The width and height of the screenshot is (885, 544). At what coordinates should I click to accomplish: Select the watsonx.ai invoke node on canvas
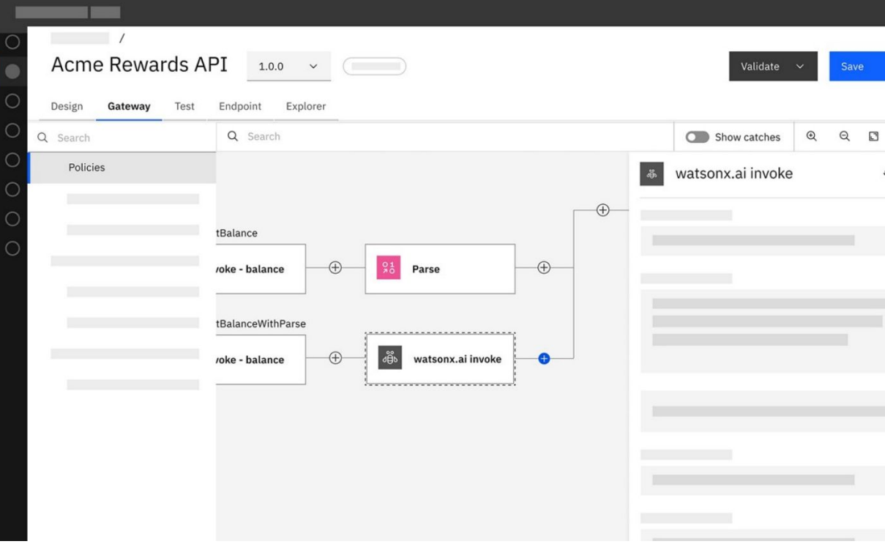440,359
